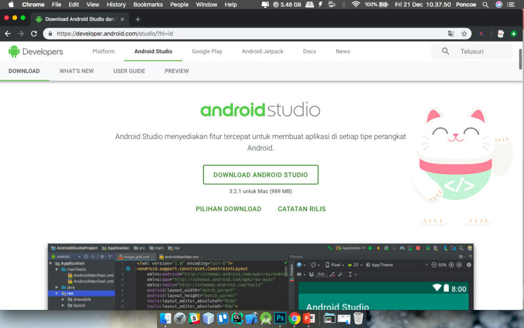Open the View menu
The height and width of the screenshot is (328, 524).
[x=93, y=4]
